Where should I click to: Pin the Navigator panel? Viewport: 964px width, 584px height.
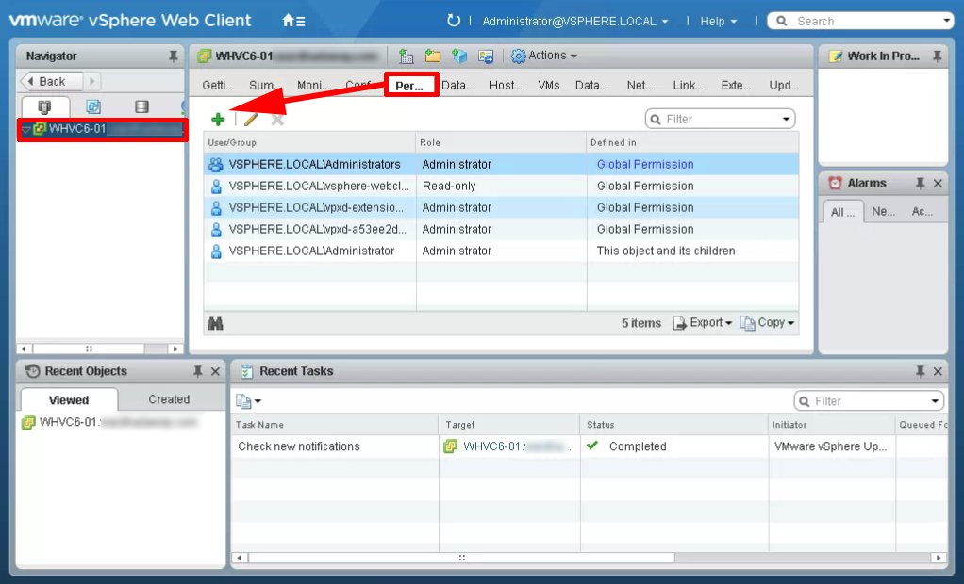174,57
